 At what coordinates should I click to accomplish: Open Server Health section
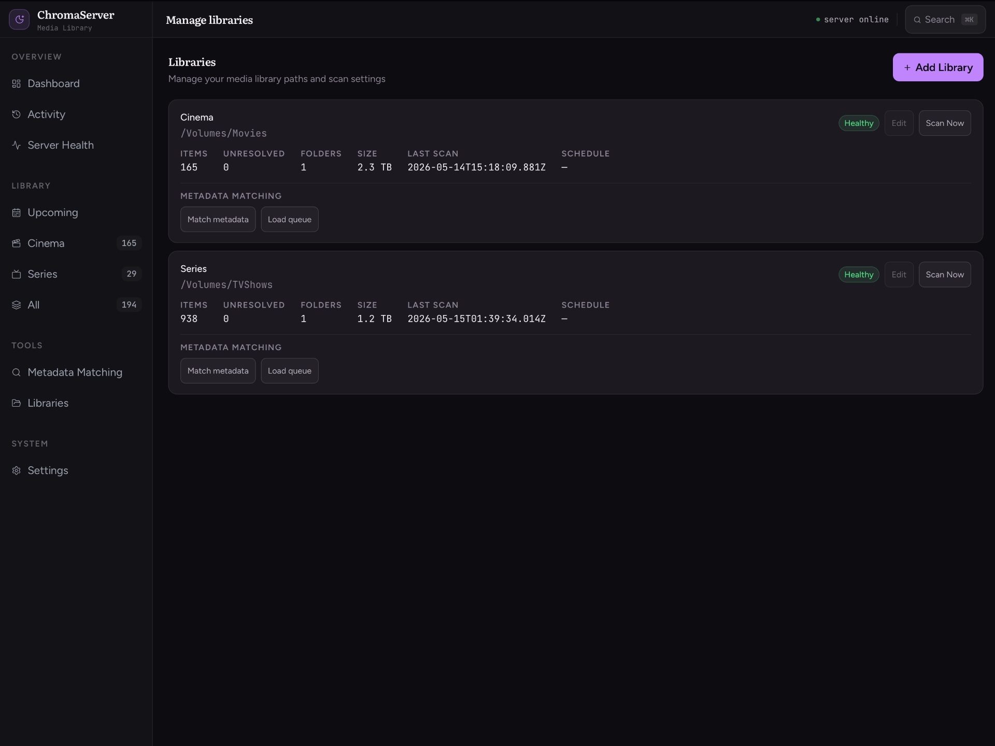pos(76,145)
